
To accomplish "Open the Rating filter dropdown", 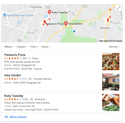I will pyautogui.click(x=9, y=47).
